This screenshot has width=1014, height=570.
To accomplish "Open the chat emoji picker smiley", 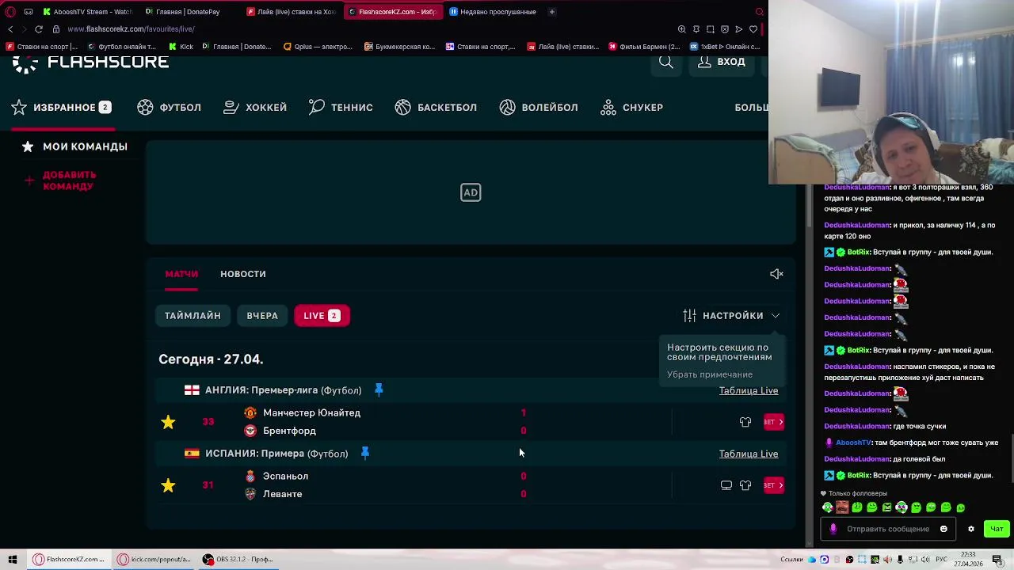I will coord(943,529).
